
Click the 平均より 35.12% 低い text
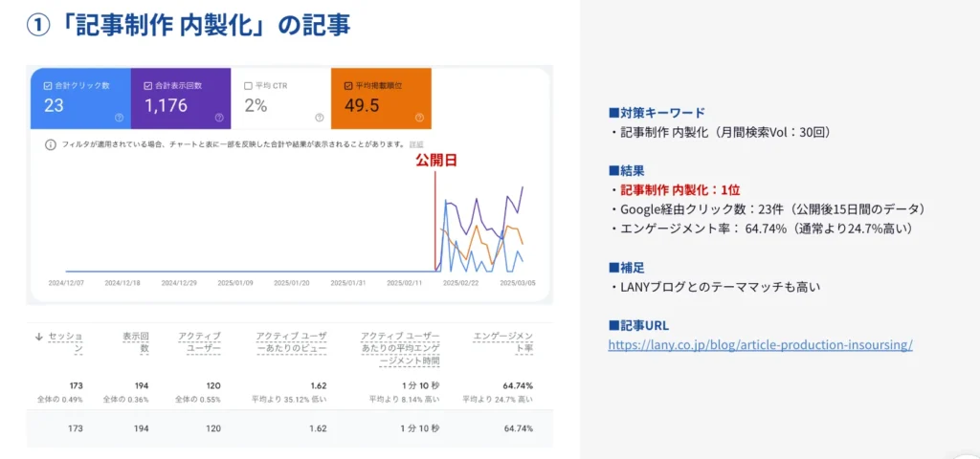[289, 400]
